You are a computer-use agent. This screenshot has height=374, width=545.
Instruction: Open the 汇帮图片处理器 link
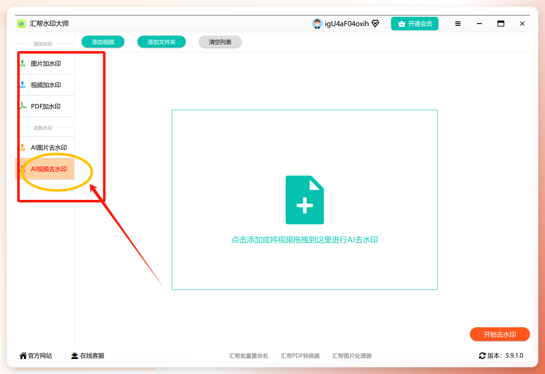(352, 356)
